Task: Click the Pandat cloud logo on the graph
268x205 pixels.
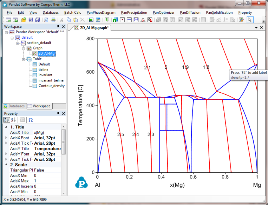Action: pos(81,182)
